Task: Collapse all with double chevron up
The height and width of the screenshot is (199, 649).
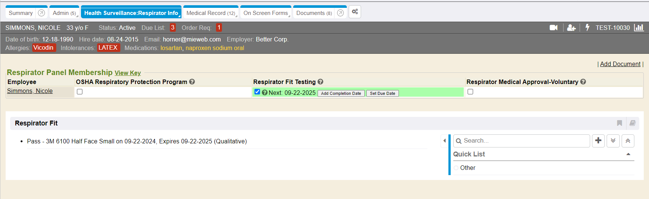Action: [628, 141]
